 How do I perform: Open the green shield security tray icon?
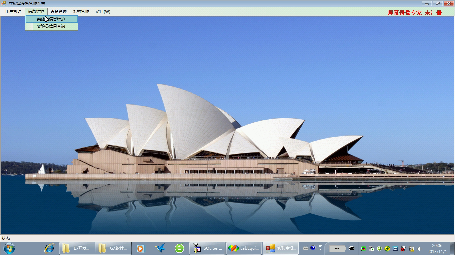(379, 248)
